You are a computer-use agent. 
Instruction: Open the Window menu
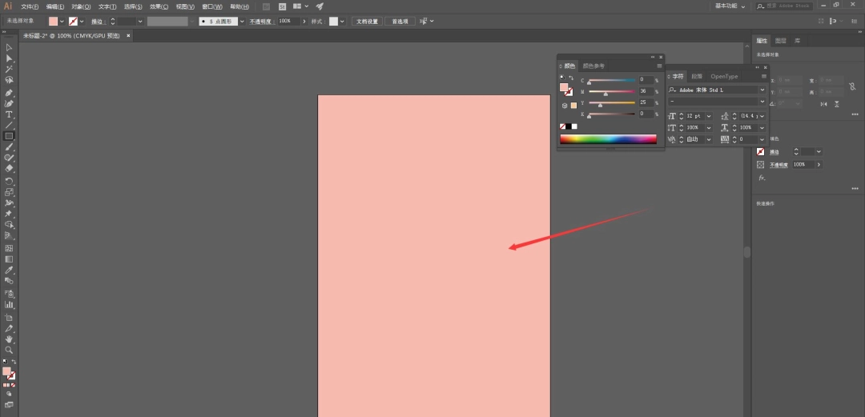click(212, 6)
